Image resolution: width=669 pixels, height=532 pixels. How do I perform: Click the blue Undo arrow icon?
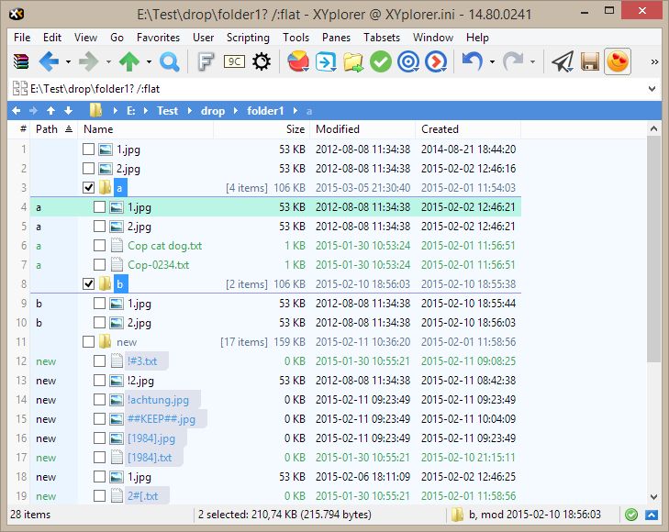point(472,61)
